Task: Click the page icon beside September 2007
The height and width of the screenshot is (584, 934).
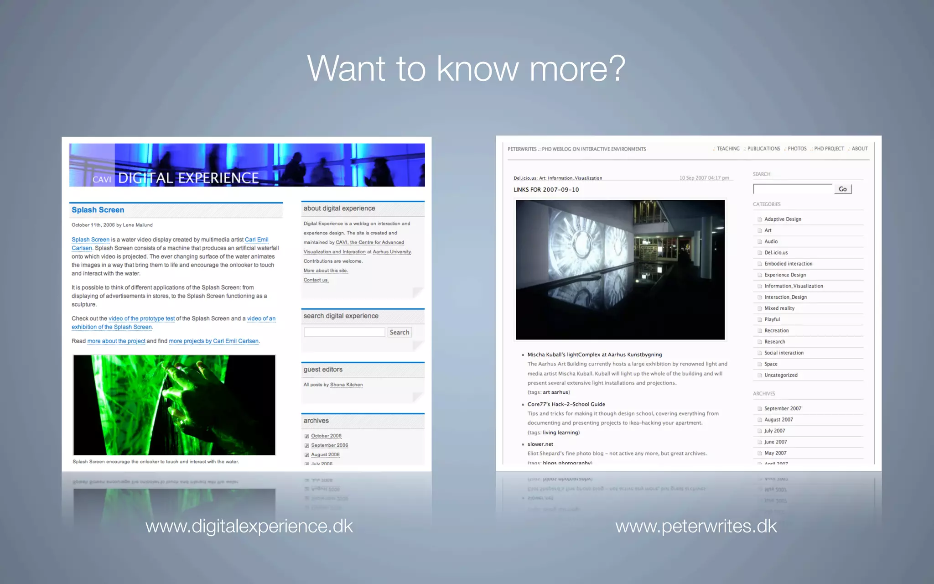Action: point(760,409)
